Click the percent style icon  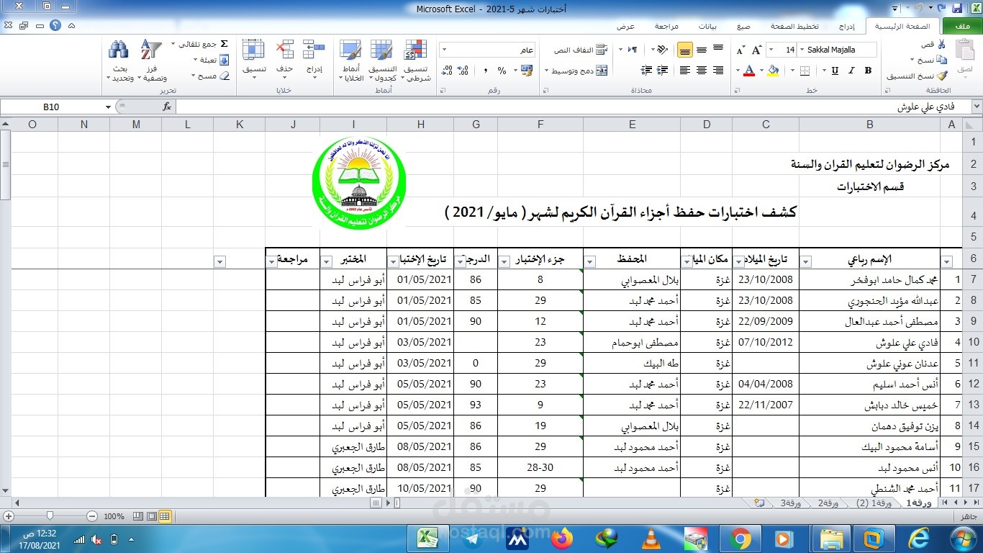click(502, 71)
